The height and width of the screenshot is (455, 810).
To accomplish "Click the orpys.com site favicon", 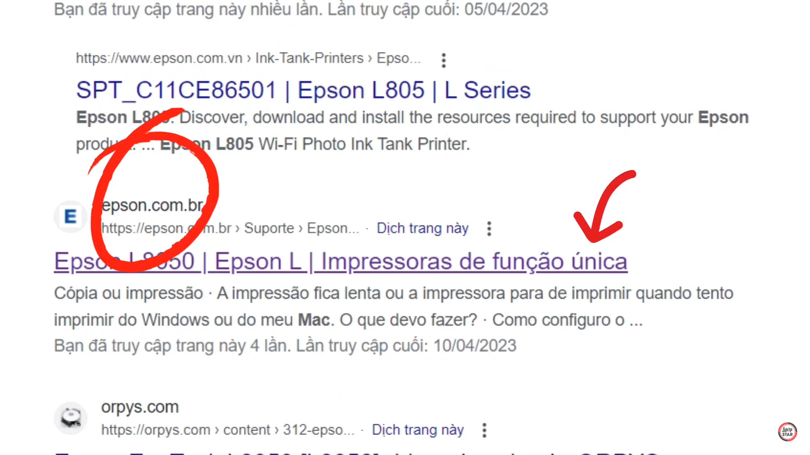I will tap(70, 418).
